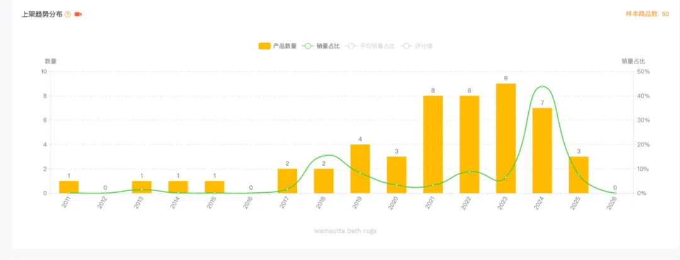Select the 2024 bar with value 7

(x=543, y=151)
